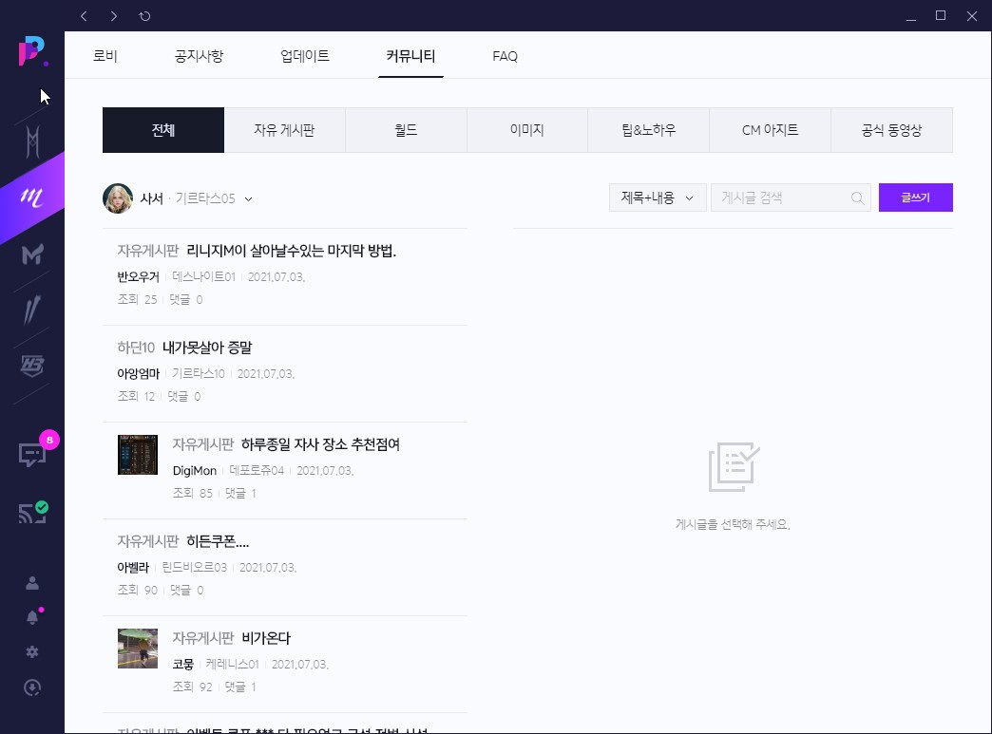The width and height of the screenshot is (992, 734).
Task: Open the settings gear icon
Action: (x=32, y=652)
